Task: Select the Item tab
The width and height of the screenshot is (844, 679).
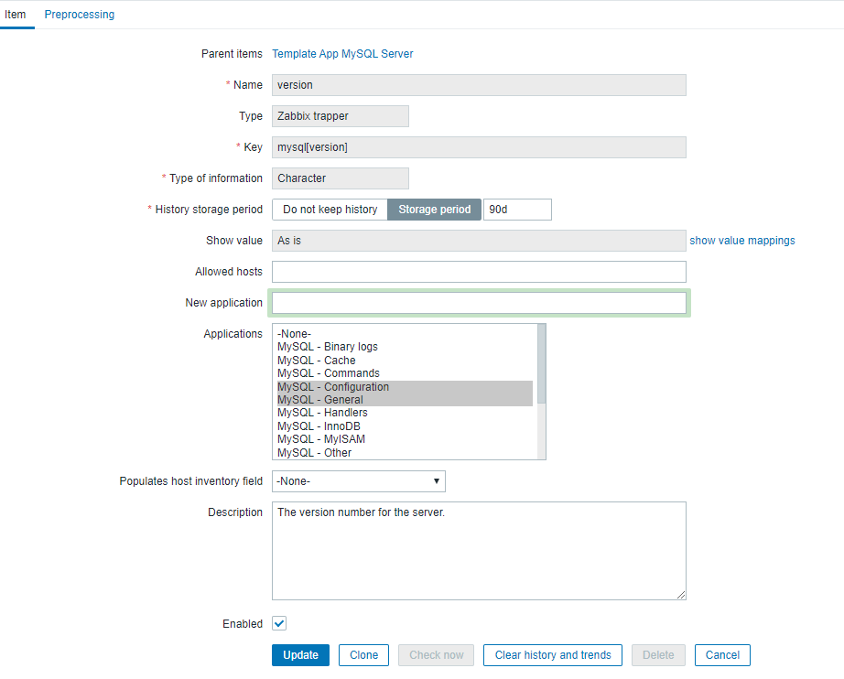Action: pyautogui.click(x=16, y=15)
